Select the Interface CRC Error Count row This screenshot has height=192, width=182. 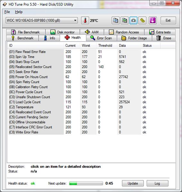(x=85, y=127)
